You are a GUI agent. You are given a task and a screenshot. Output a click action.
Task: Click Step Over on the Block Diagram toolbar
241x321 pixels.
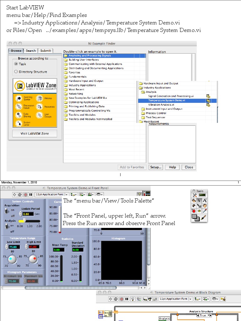pyautogui.click(x=150, y=299)
